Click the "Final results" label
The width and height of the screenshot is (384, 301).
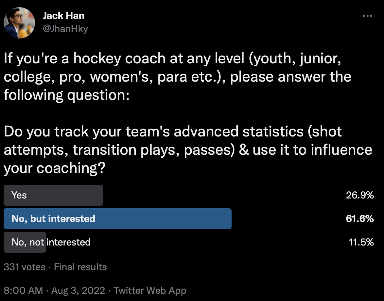[80, 267]
